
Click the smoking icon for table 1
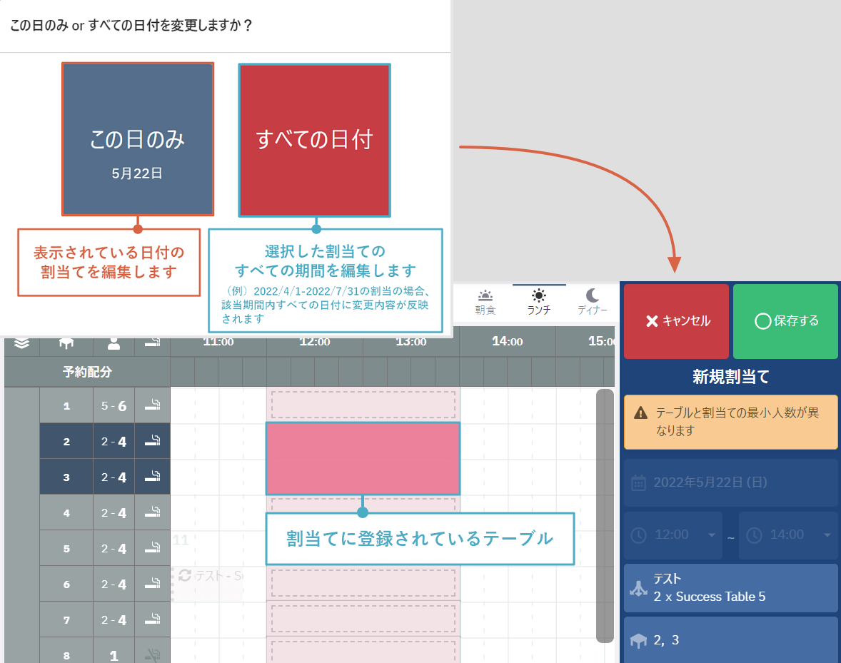152,406
